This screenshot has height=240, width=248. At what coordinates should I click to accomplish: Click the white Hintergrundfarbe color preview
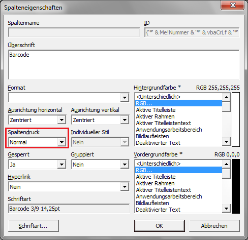click(236, 119)
